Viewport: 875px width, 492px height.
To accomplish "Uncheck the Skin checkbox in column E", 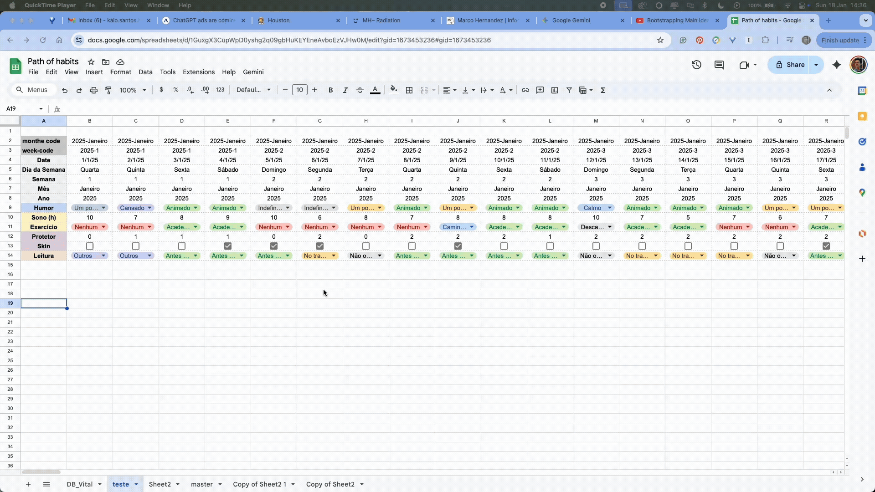I will point(228,246).
